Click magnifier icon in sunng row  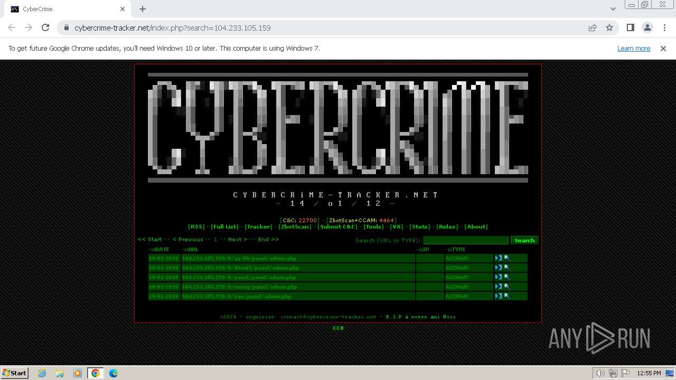pyautogui.click(x=507, y=287)
